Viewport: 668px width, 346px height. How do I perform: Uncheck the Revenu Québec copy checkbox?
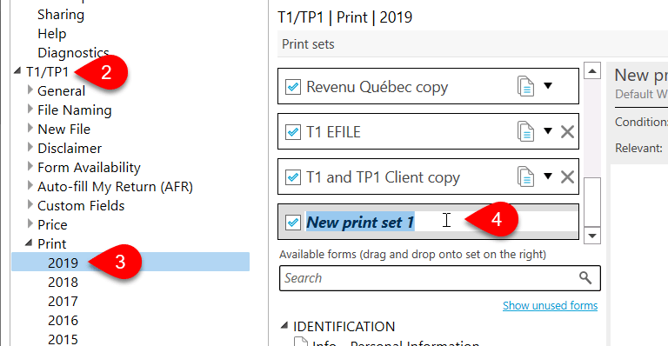point(292,87)
